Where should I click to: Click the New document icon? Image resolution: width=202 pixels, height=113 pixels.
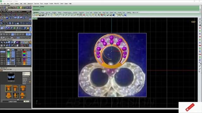coord(34,15)
